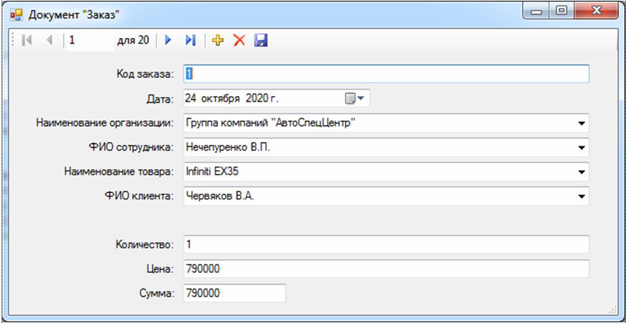Image resolution: width=626 pixels, height=323 pixels.
Task: Click inside the Цена field
Action: [386, 269]
